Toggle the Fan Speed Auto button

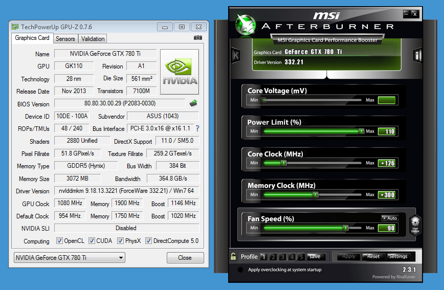coord(389,218)
